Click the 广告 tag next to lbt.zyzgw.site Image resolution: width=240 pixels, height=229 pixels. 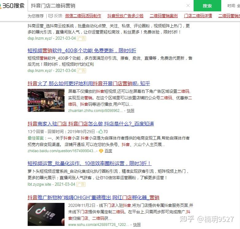pyautogui.click(x=81, y=184)
